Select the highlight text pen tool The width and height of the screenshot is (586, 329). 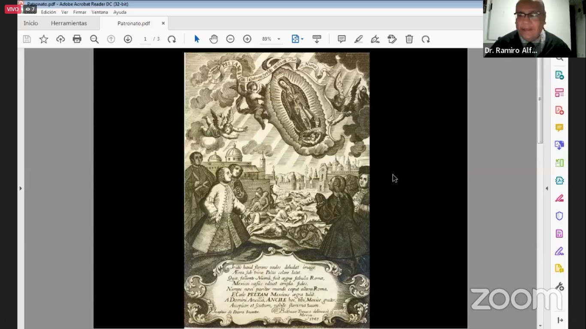tap(358, 39)
